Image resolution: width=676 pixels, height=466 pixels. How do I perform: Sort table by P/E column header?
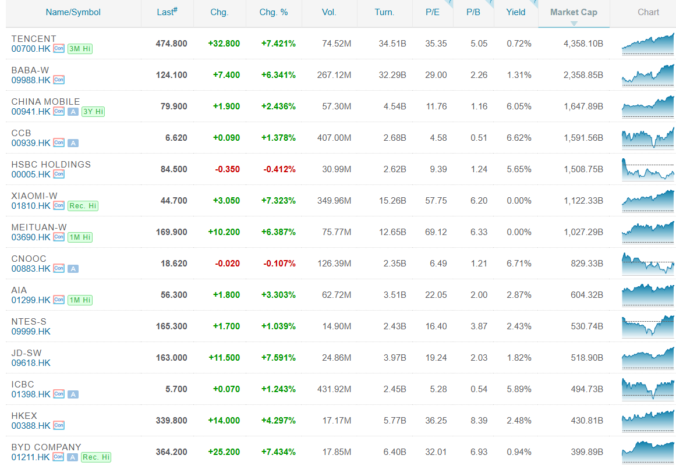433,12
